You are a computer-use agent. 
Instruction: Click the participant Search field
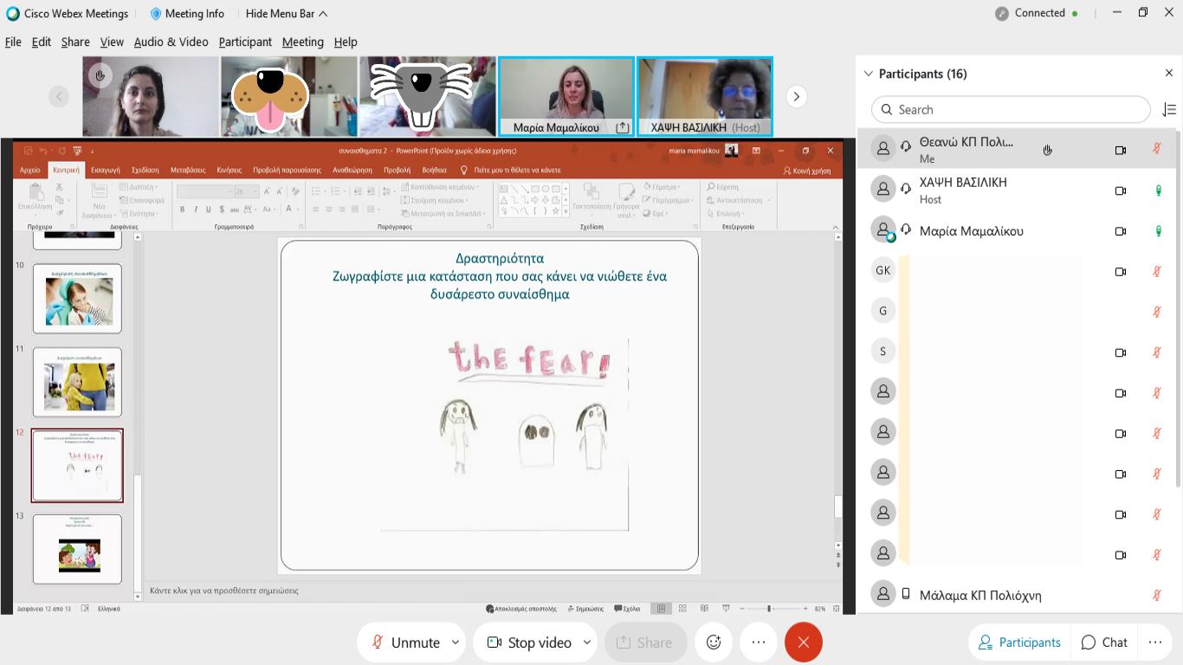pos(1010,110)
